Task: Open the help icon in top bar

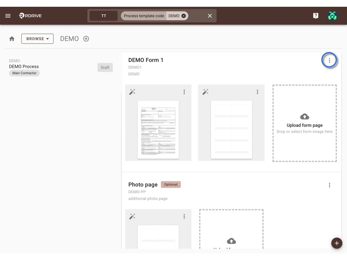Action: tap(315, 15)
